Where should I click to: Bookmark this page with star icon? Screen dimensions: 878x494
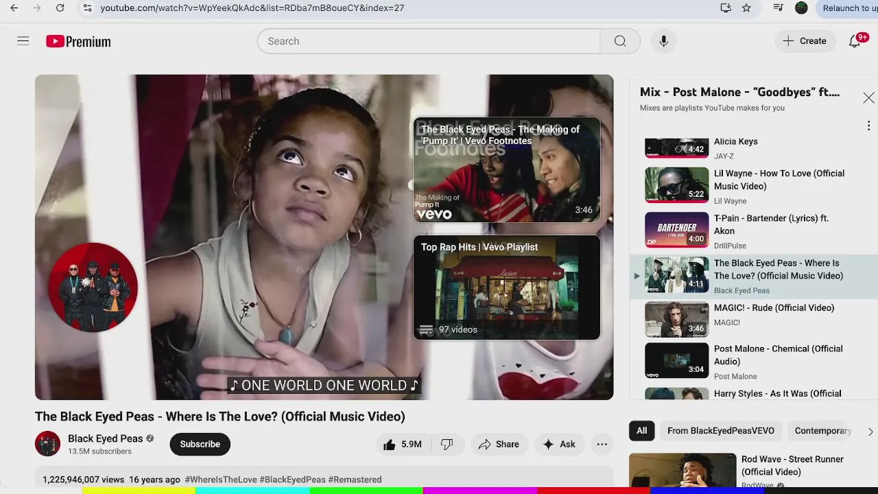(746, 8)
